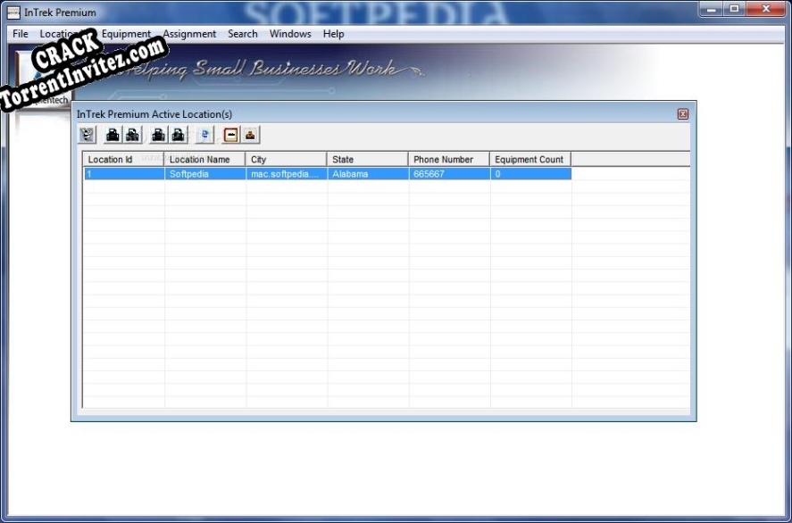Screen dimensions: 792x523
Task: Click the orange briefcase icon on the toolbar
Action: click(252, 135)
